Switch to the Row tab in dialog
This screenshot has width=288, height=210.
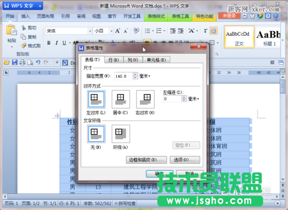click(x=113, y=60)
